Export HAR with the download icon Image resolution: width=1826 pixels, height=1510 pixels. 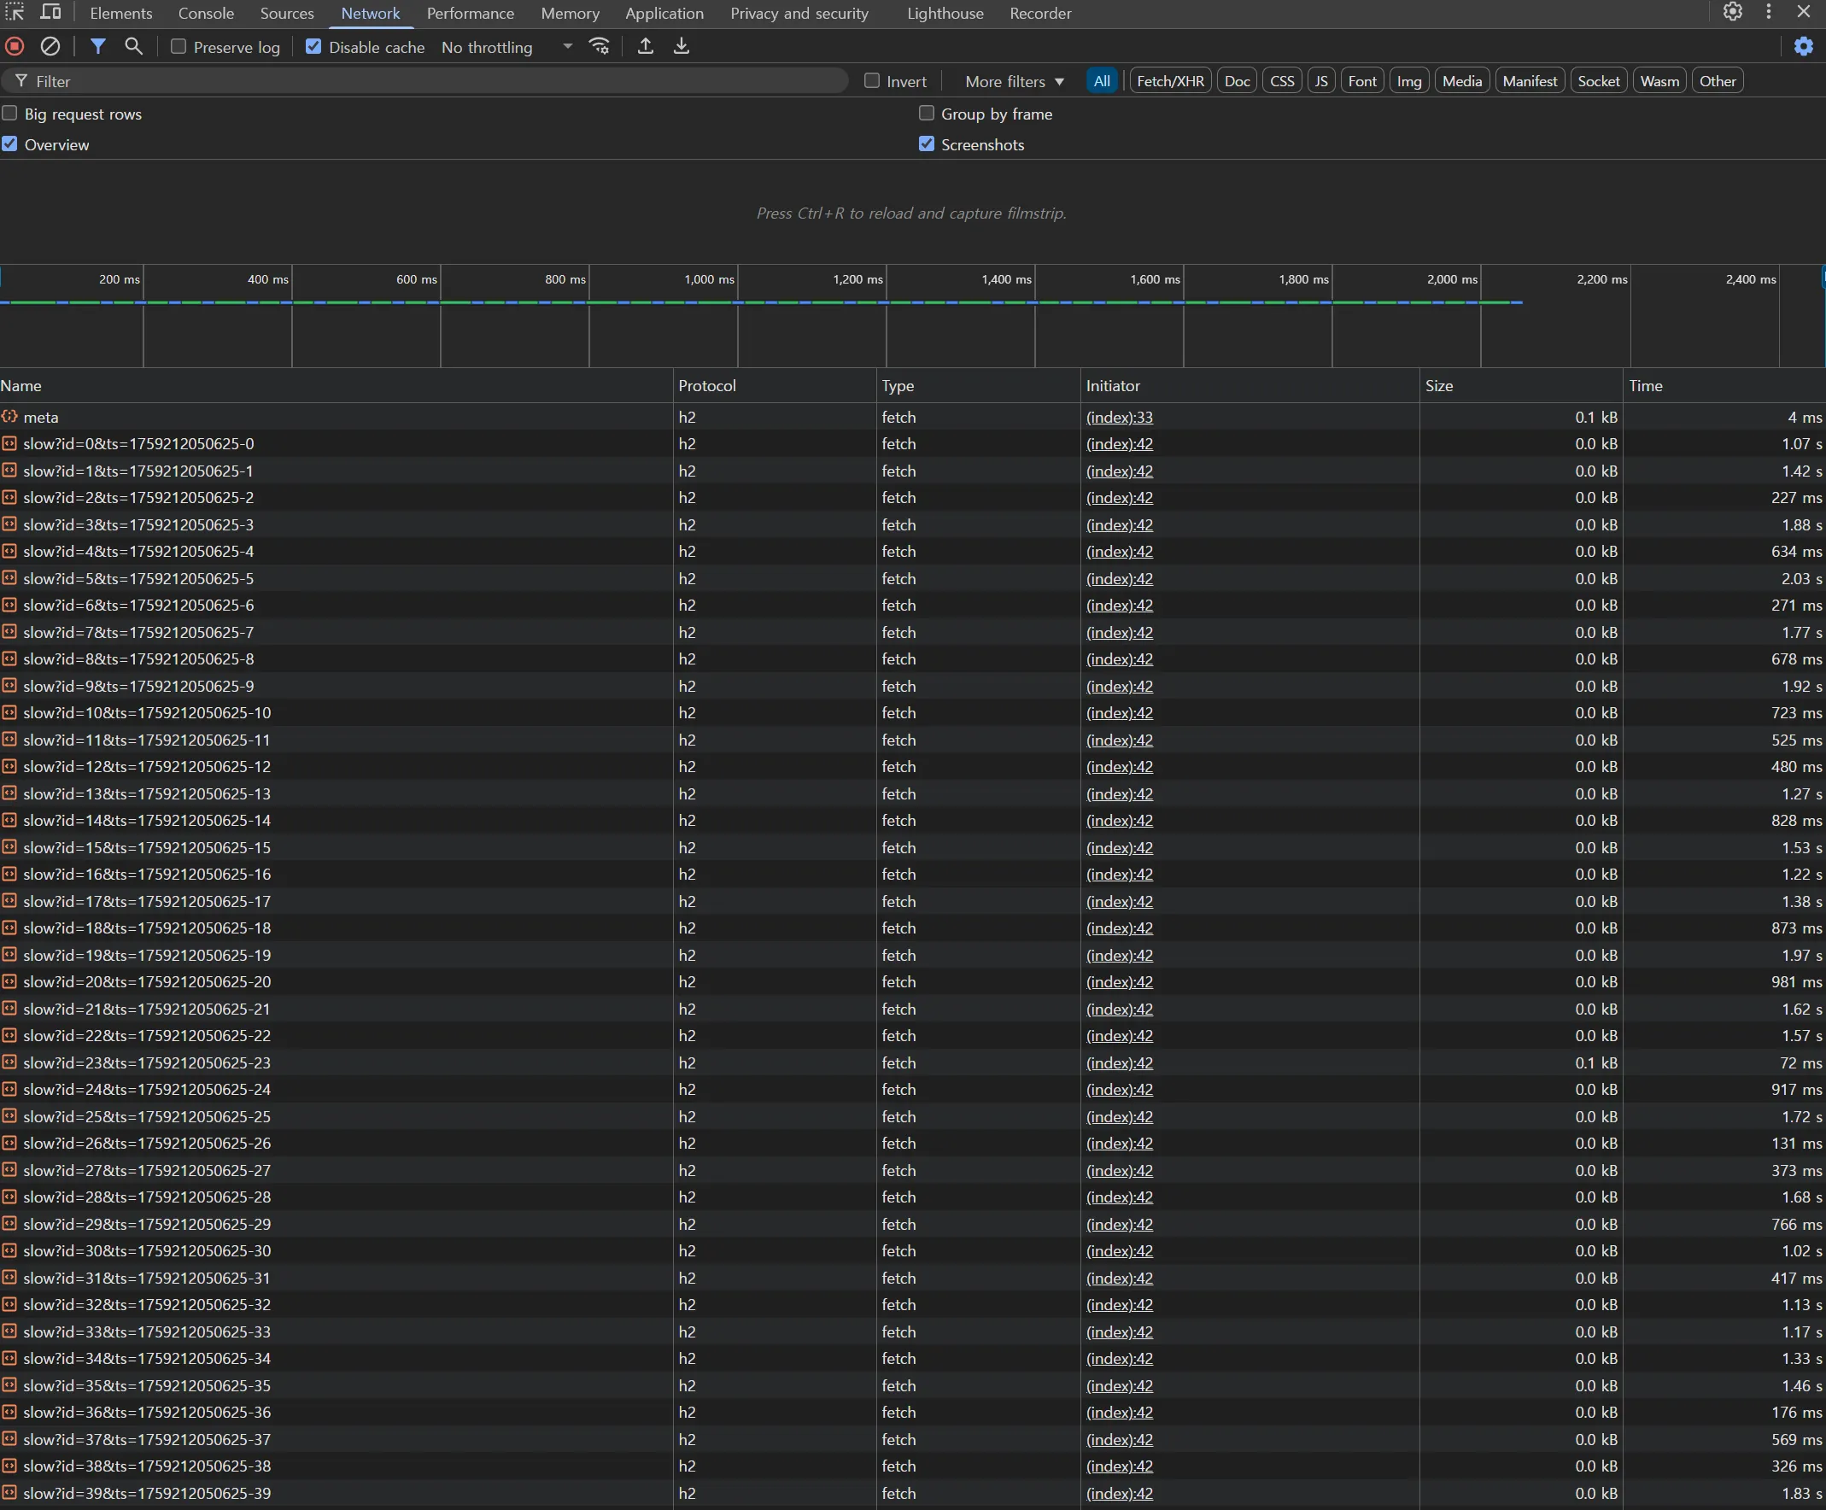coord(682,46)
